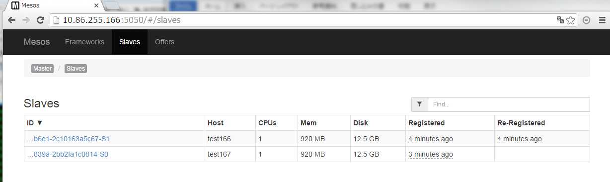Bookmark this page with the star icon
The width and height of the screenshot is (610, 182).
click(571, 20)
